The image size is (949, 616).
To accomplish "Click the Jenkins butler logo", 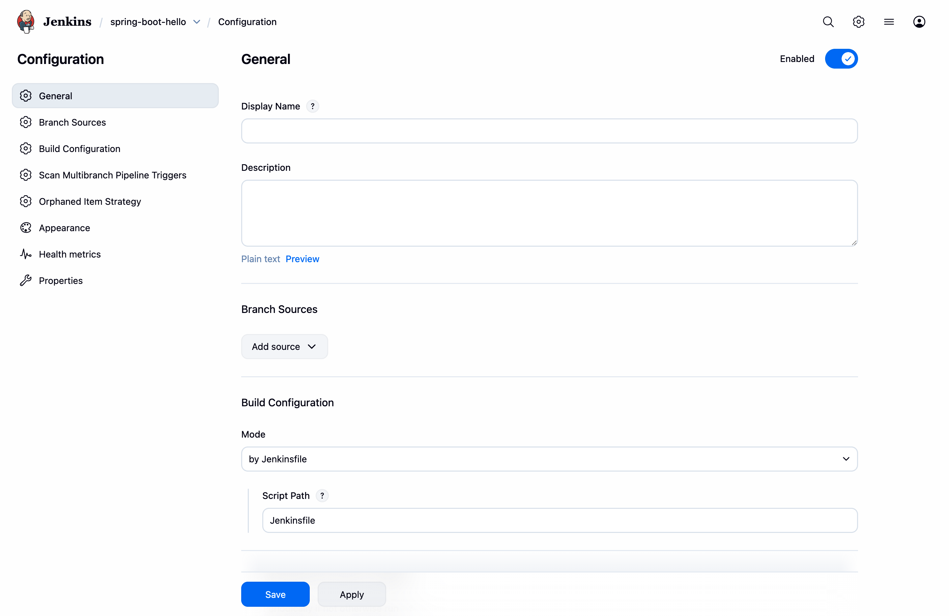I will click(26, 21).
